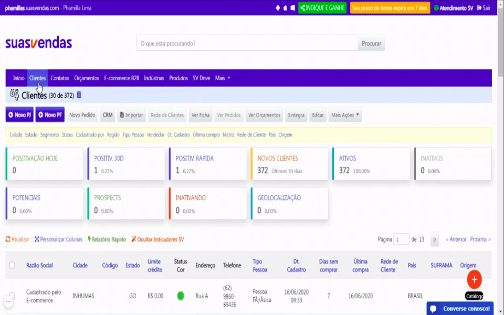504x315 pixels.
Task: Open the Converse conosco chat widget
Action: click(x=460, y=309)
